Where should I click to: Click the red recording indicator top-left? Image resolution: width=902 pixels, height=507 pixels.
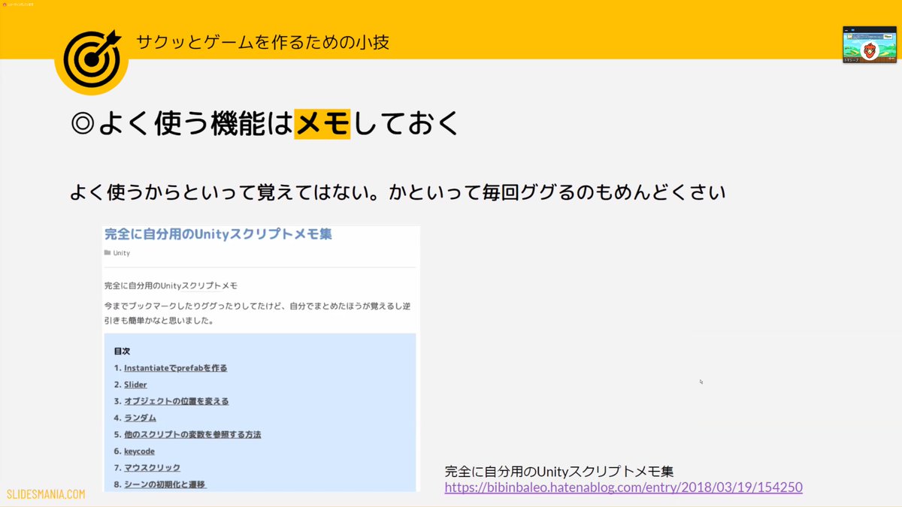(5, 5)
